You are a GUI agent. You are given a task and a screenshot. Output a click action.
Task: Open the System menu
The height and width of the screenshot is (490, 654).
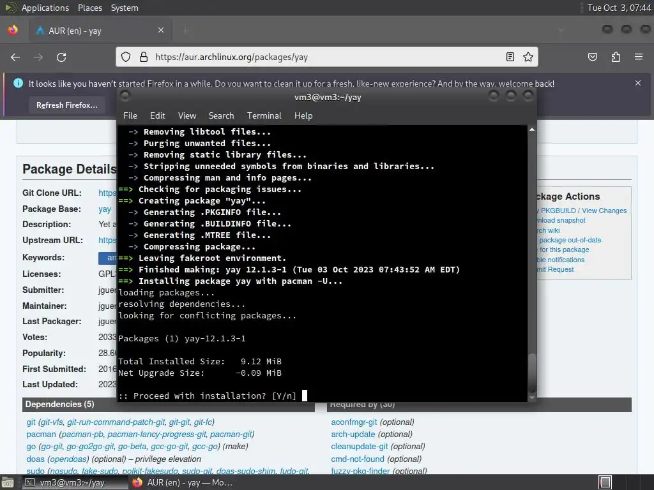(x=125, y=8)
